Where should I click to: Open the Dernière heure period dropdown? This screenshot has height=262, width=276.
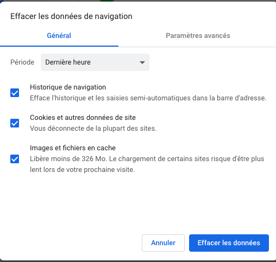point(95,62)
